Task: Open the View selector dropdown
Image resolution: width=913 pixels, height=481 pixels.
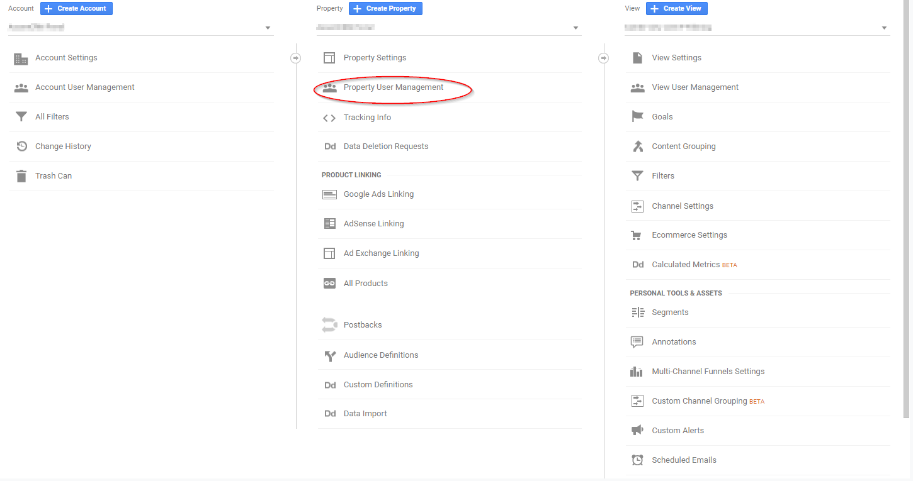Action: point(757,28)
